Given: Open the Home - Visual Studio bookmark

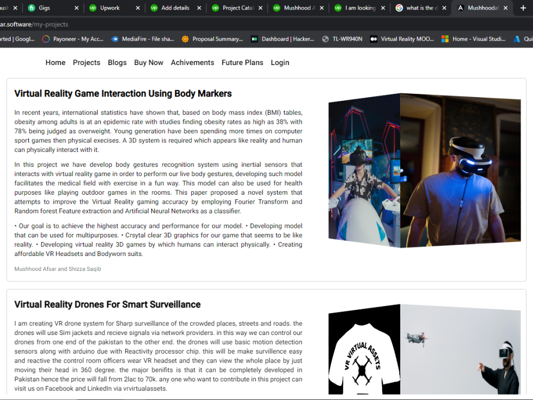Looking at the screenshot, I should 473,39.
